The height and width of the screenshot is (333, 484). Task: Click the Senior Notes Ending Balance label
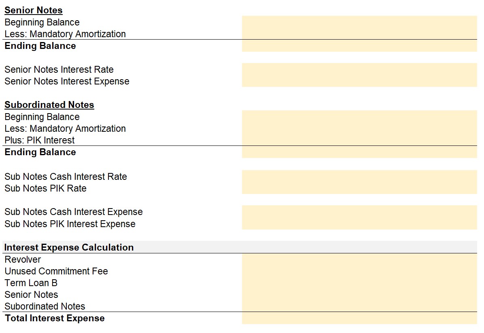tap(40, 46)
